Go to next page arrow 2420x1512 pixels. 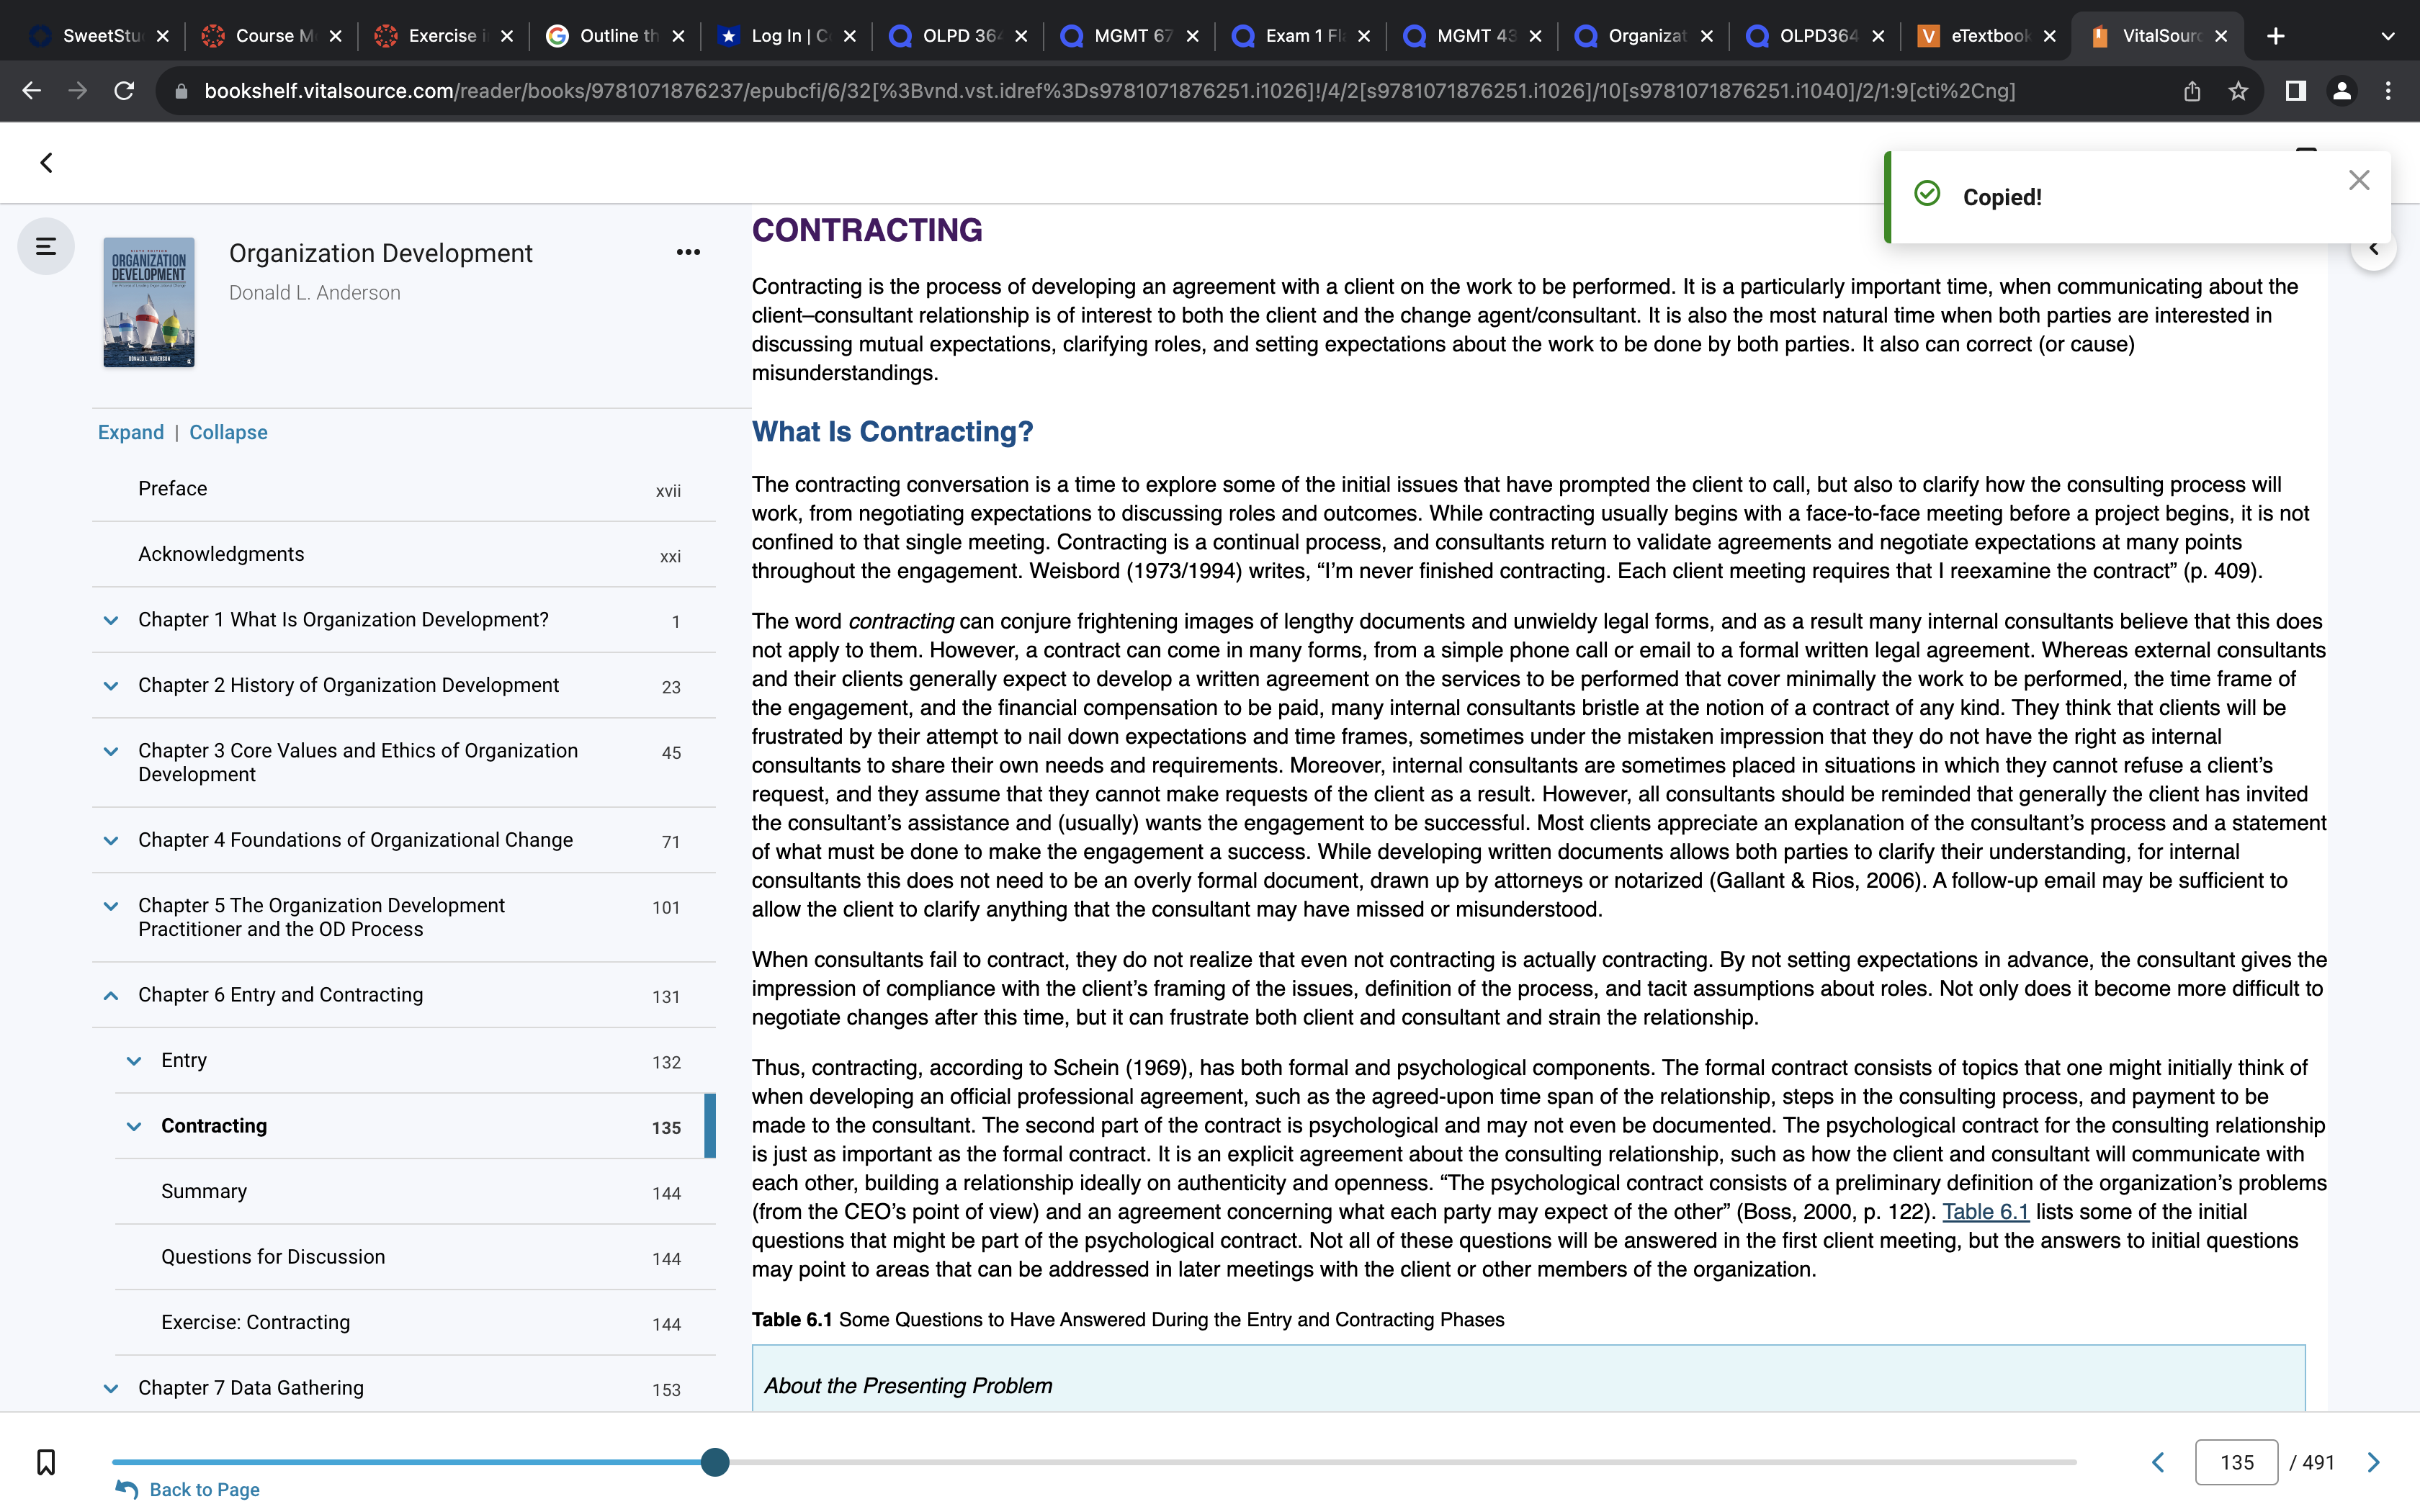point(2374,1463)
